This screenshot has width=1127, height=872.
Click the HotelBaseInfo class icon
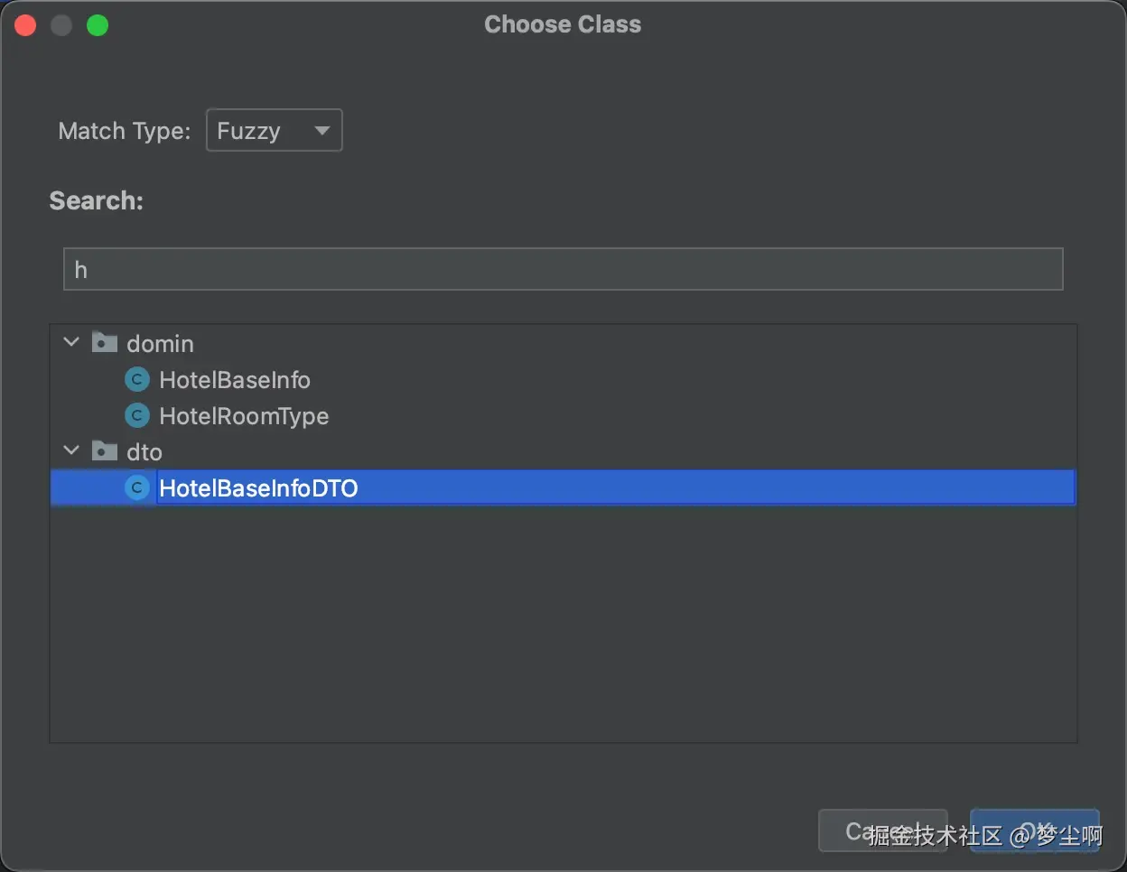[136, 380]
